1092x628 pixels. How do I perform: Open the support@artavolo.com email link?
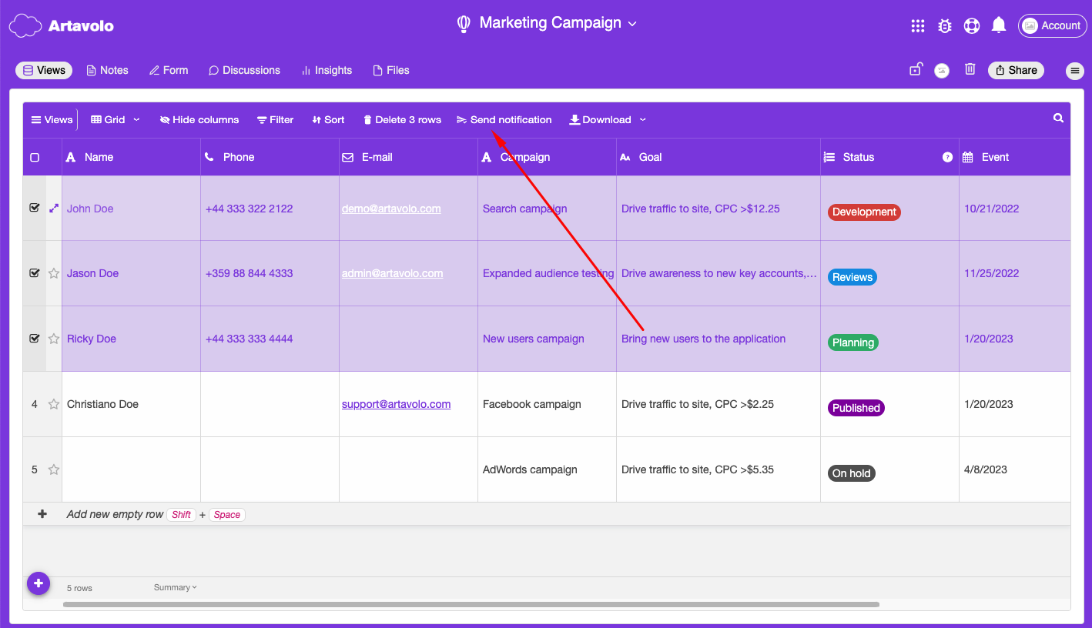(x=397, y=404)
